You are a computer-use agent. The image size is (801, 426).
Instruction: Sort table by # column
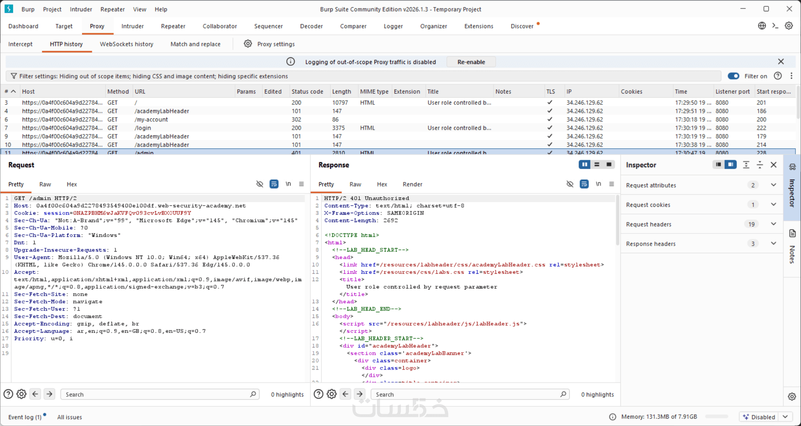10,91
